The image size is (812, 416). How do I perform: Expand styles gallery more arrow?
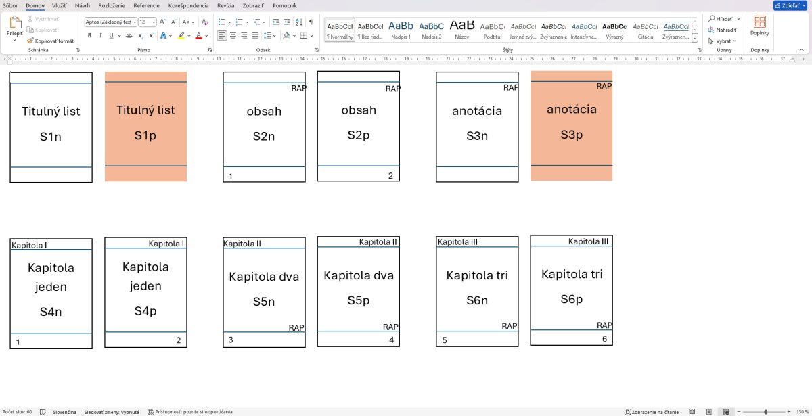694,38
